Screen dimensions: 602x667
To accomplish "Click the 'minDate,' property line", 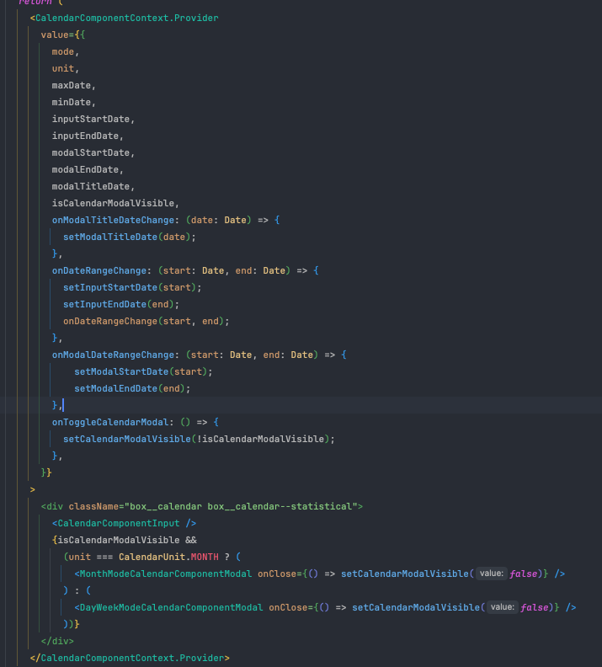I will point(74,102).
